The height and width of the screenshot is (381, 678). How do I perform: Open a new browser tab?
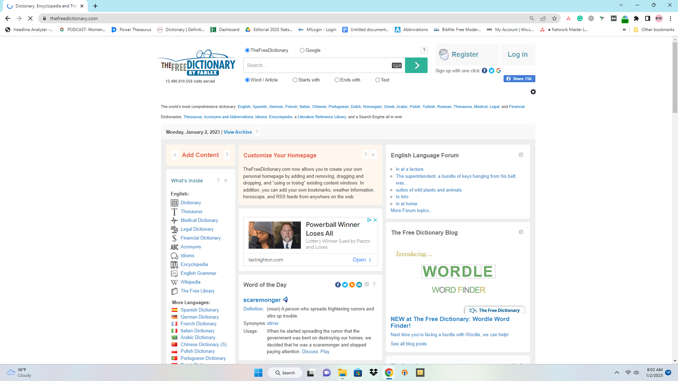pos(95,6)
